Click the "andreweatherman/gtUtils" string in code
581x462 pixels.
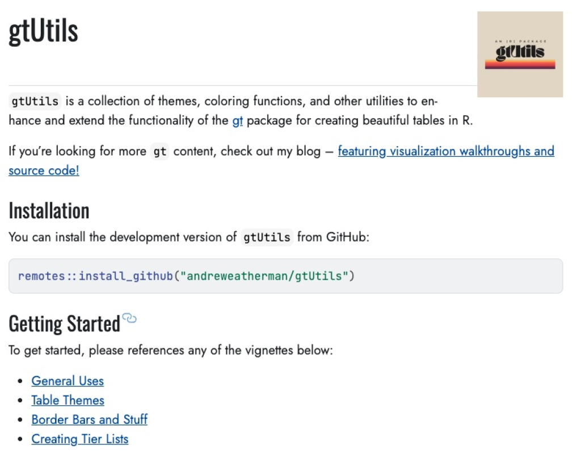(264, 276)
